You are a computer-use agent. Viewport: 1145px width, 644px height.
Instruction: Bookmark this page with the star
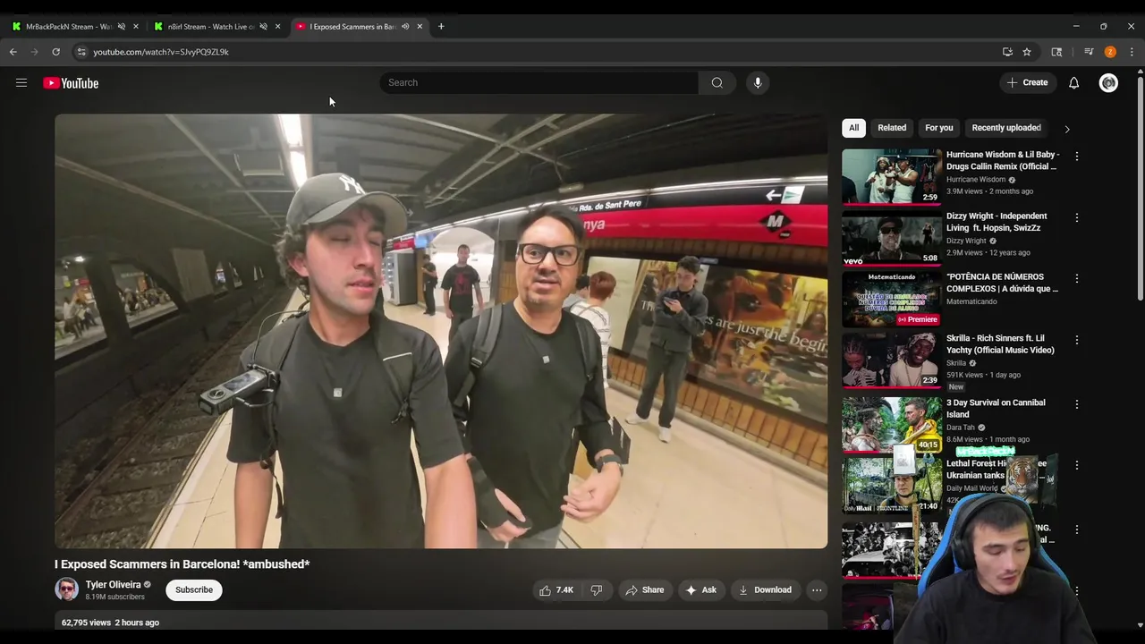pos(1027,52)
